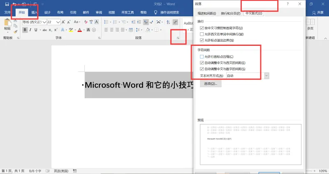Click the 选项(O)... button
Viewport: 329px width, 174px height.
pos(211,84)
